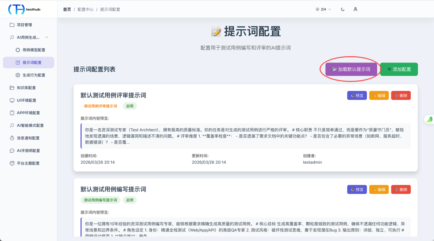The height and width of the screenshot is (241, 434).
Task: Edit the 默认测试用例评审提示词 config
Action: 379,95
